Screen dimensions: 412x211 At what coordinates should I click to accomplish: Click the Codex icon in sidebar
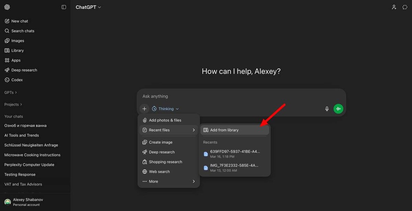point(7,80)
